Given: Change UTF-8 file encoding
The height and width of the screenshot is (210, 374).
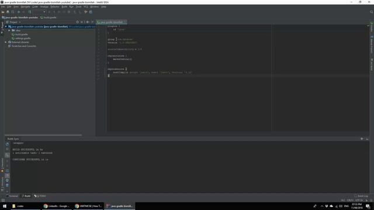Looking at the screenshot, I should click(x=359, y=201).
